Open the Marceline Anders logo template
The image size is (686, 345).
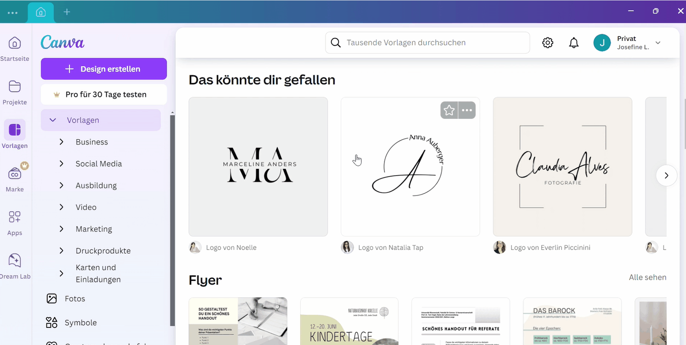258,167
